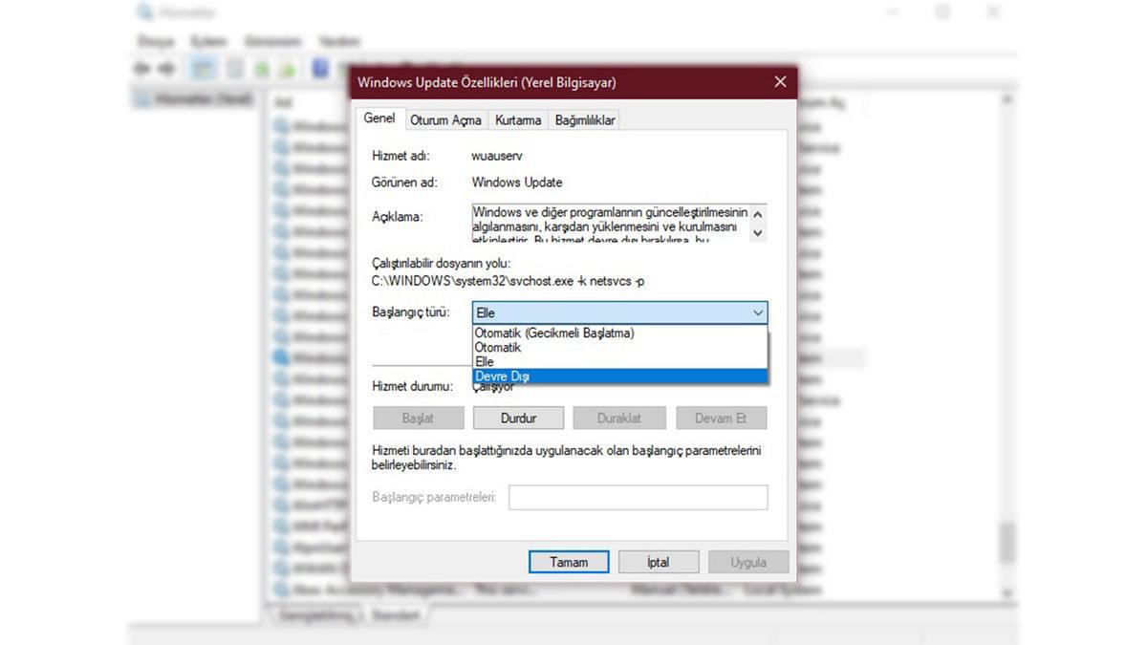Screen dimensions: 1147x645
Task: Switch to the Kurtarma tab
Action: click(517, 119)
